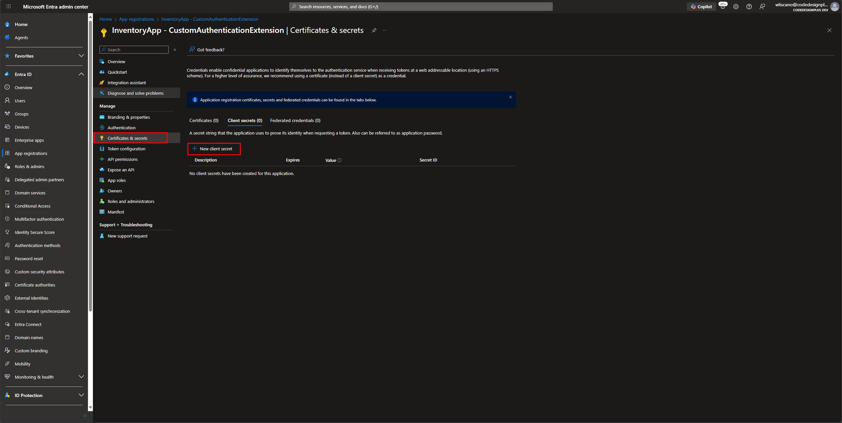Focus the Search resources, services, and docs box
The height and width of the screenshot is (423, 842).
[421, 7]
